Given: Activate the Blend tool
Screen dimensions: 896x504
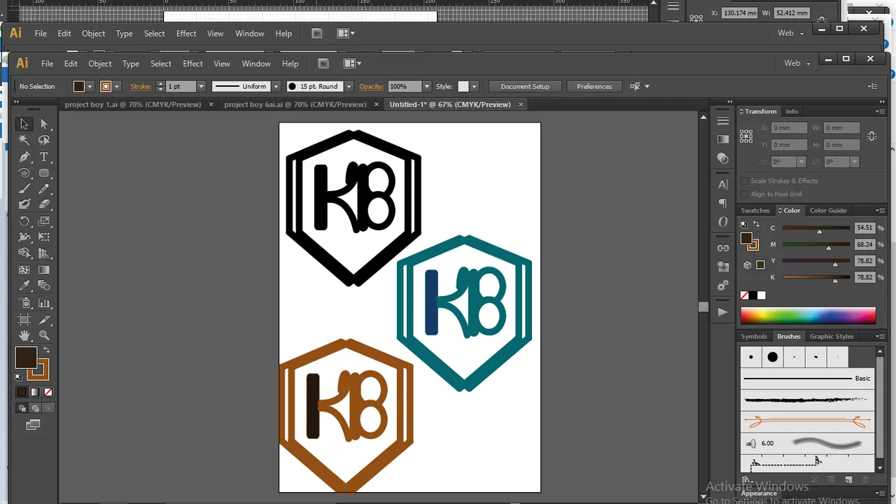Looking at the screenshot, I should click(44, 286).
